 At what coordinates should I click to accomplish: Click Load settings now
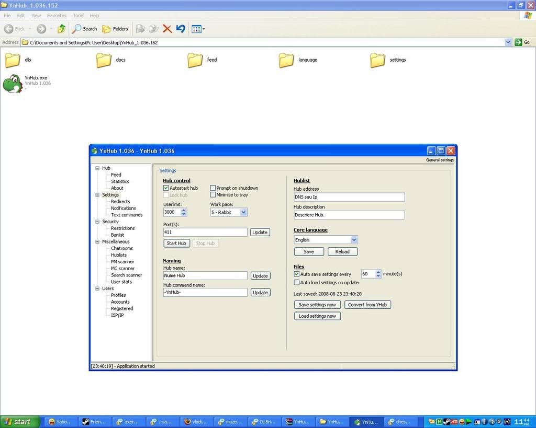click(x=317, y=316)
